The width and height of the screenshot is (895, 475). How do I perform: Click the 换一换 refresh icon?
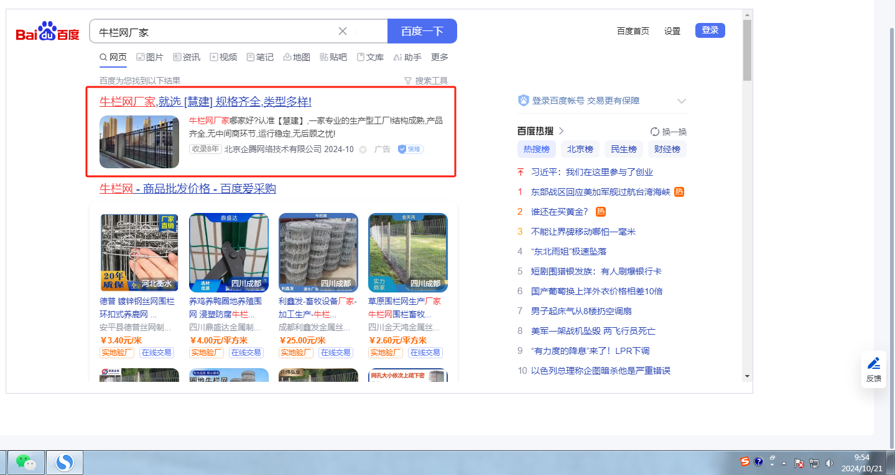[x=654, y=132]
